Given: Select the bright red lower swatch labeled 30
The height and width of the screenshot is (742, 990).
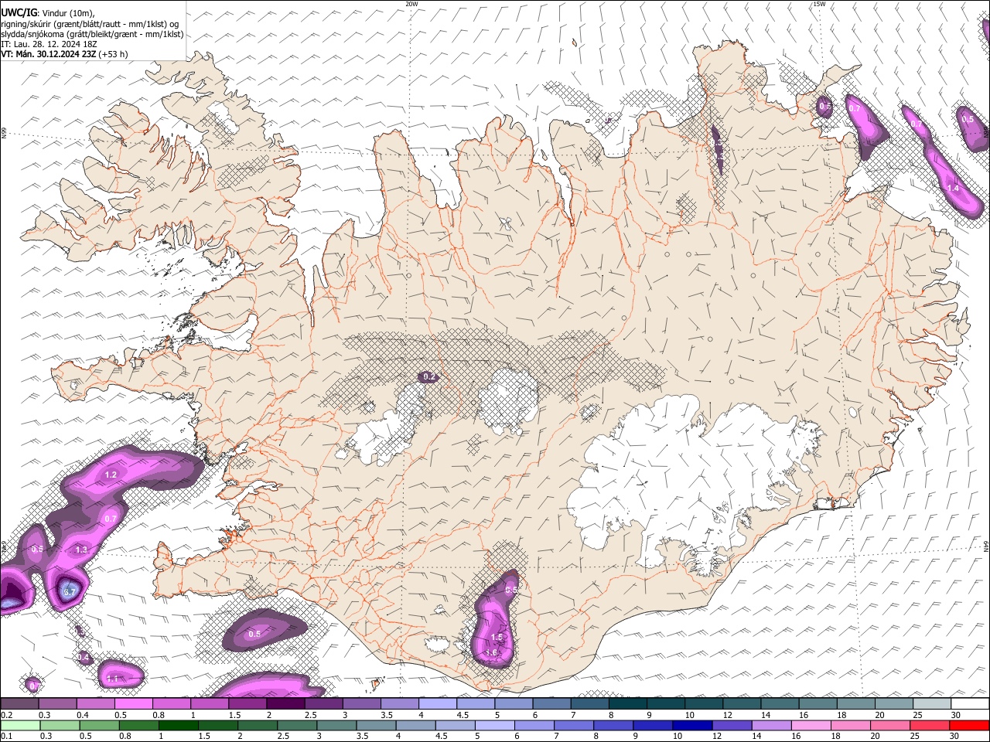Looking at the screenshot, I should pos(969,725).
